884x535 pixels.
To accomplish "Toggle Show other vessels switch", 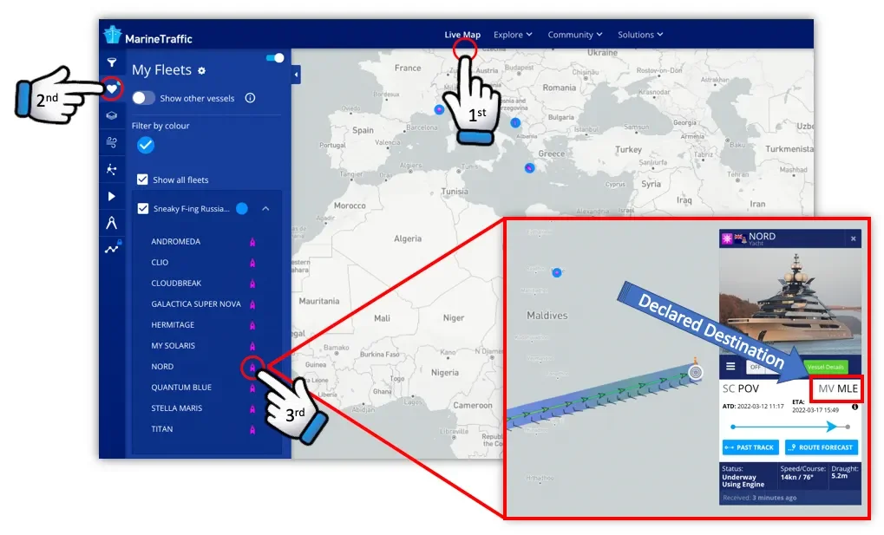I will coord(143,98).
